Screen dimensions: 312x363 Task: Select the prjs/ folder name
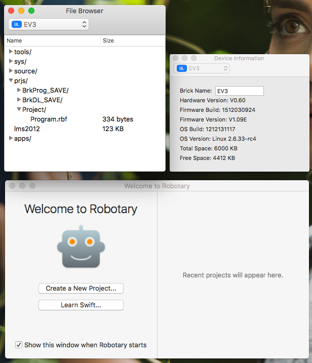21,81
